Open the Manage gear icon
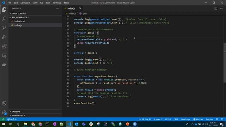226x127 pixels. coord(4,112)
